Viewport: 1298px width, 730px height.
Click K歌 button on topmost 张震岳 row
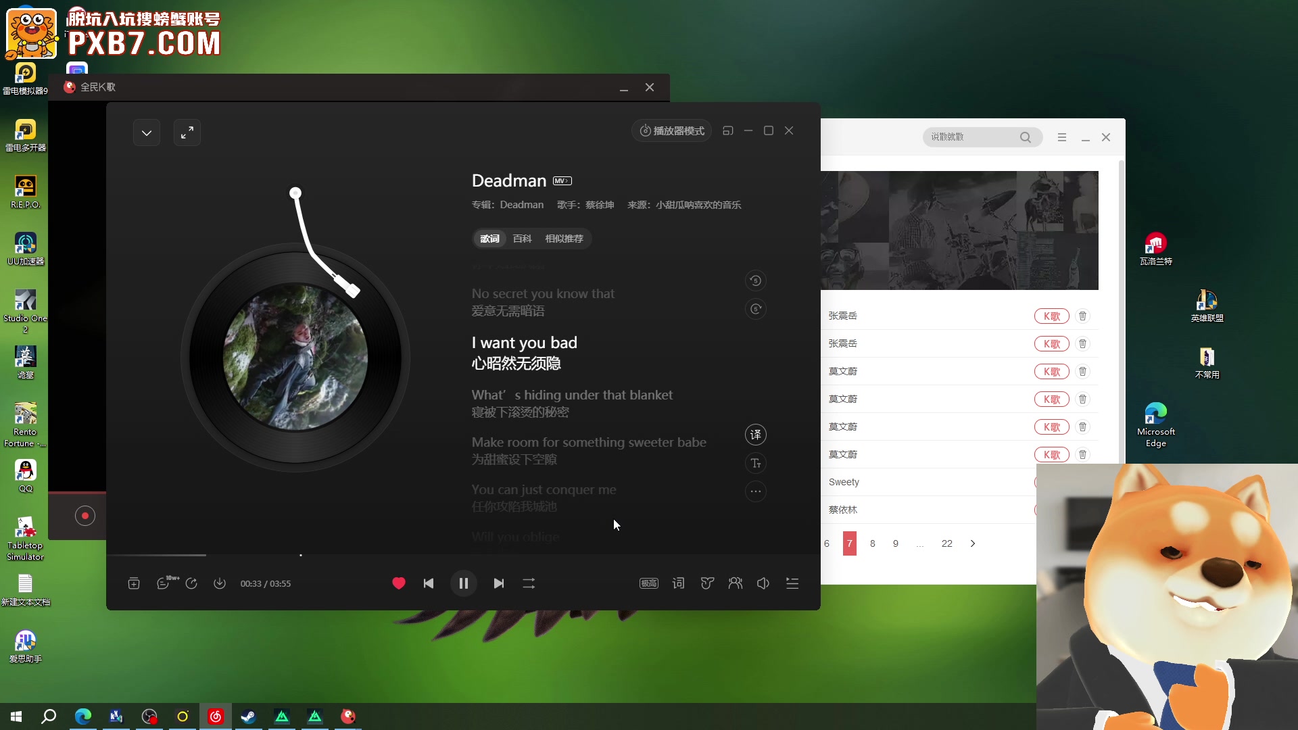coord(1052,316)
